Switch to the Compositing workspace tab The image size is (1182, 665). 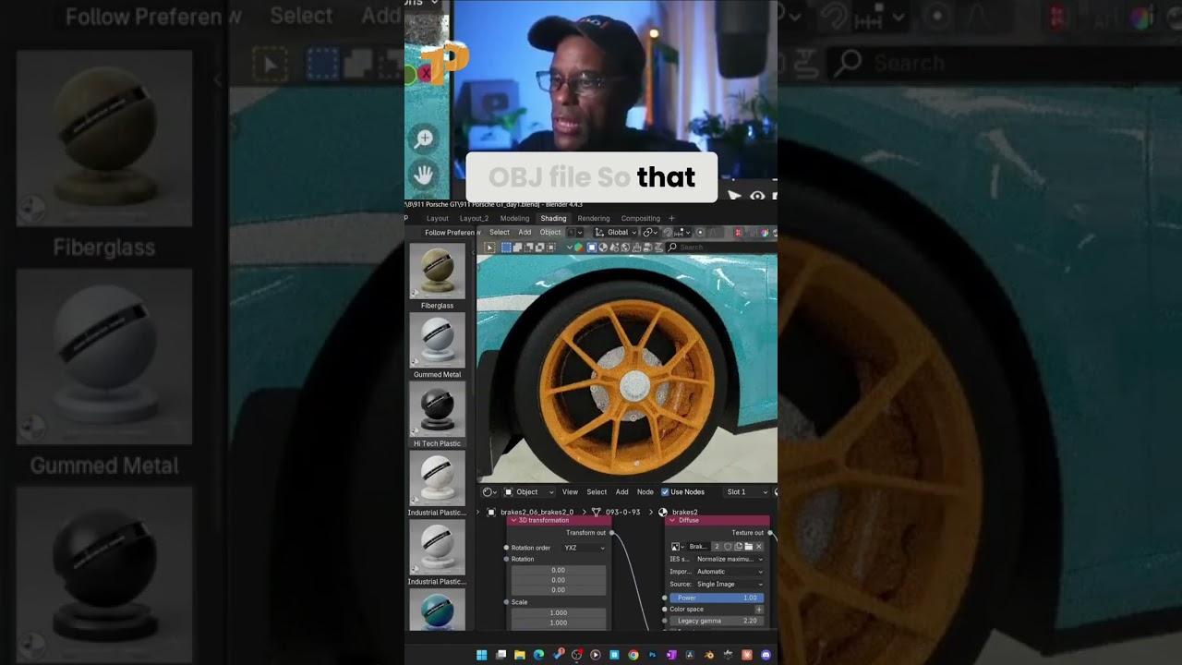pos(640,219)
